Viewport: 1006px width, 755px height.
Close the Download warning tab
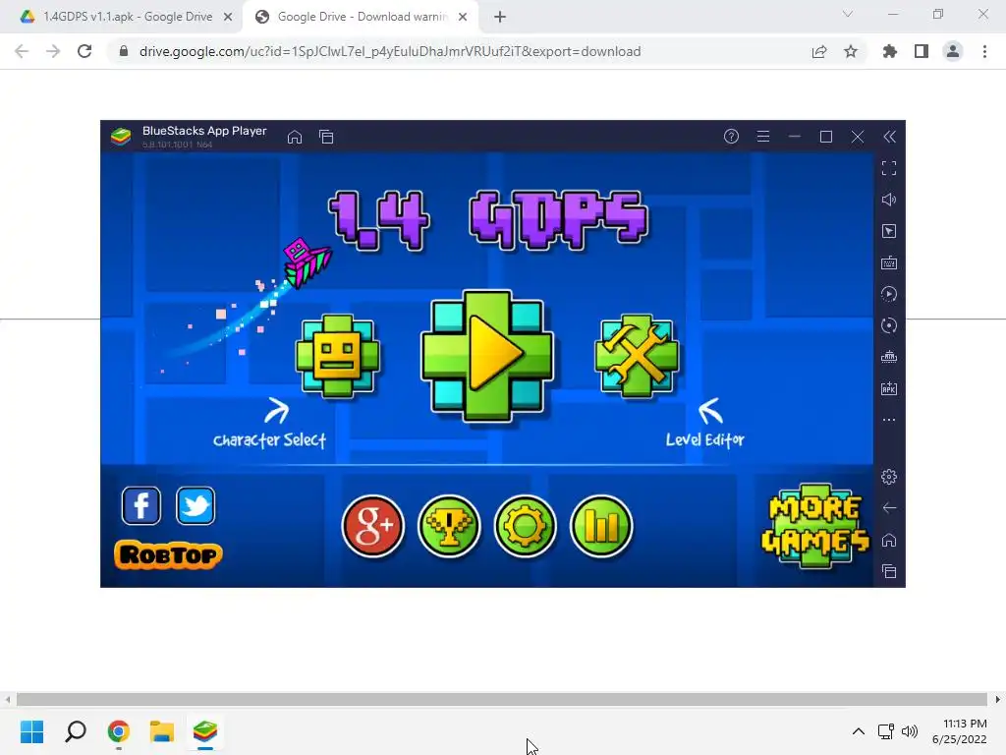pos(463,18)
